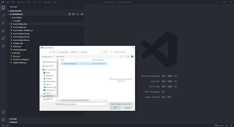This screenshot has width=234, height=127.
Task: Select AutoHotkey.chm in Explorer
Action: 20,24
